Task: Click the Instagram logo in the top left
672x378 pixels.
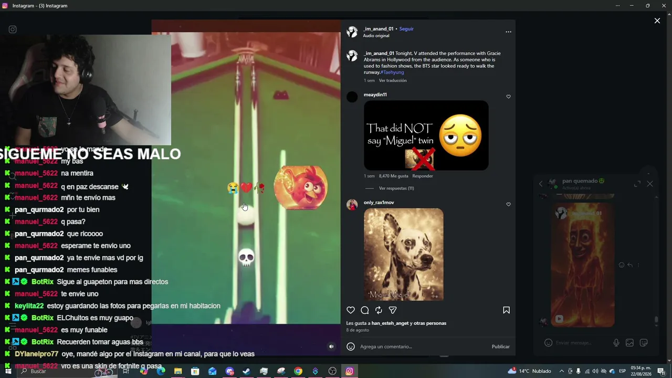Action: (13, 29)
